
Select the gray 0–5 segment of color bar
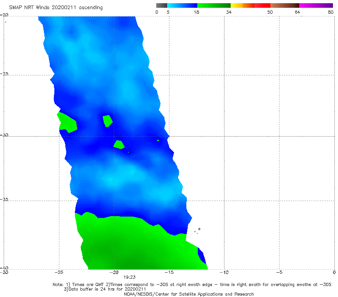(x=162, y=5)
